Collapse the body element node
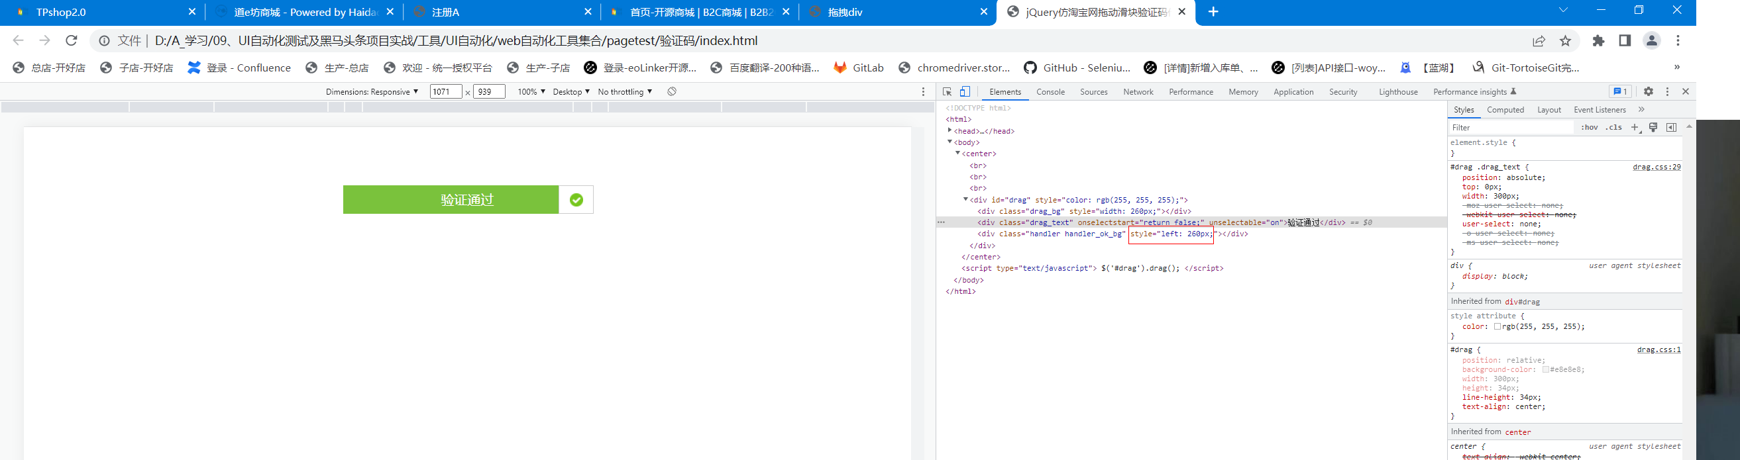 point(950,142)
